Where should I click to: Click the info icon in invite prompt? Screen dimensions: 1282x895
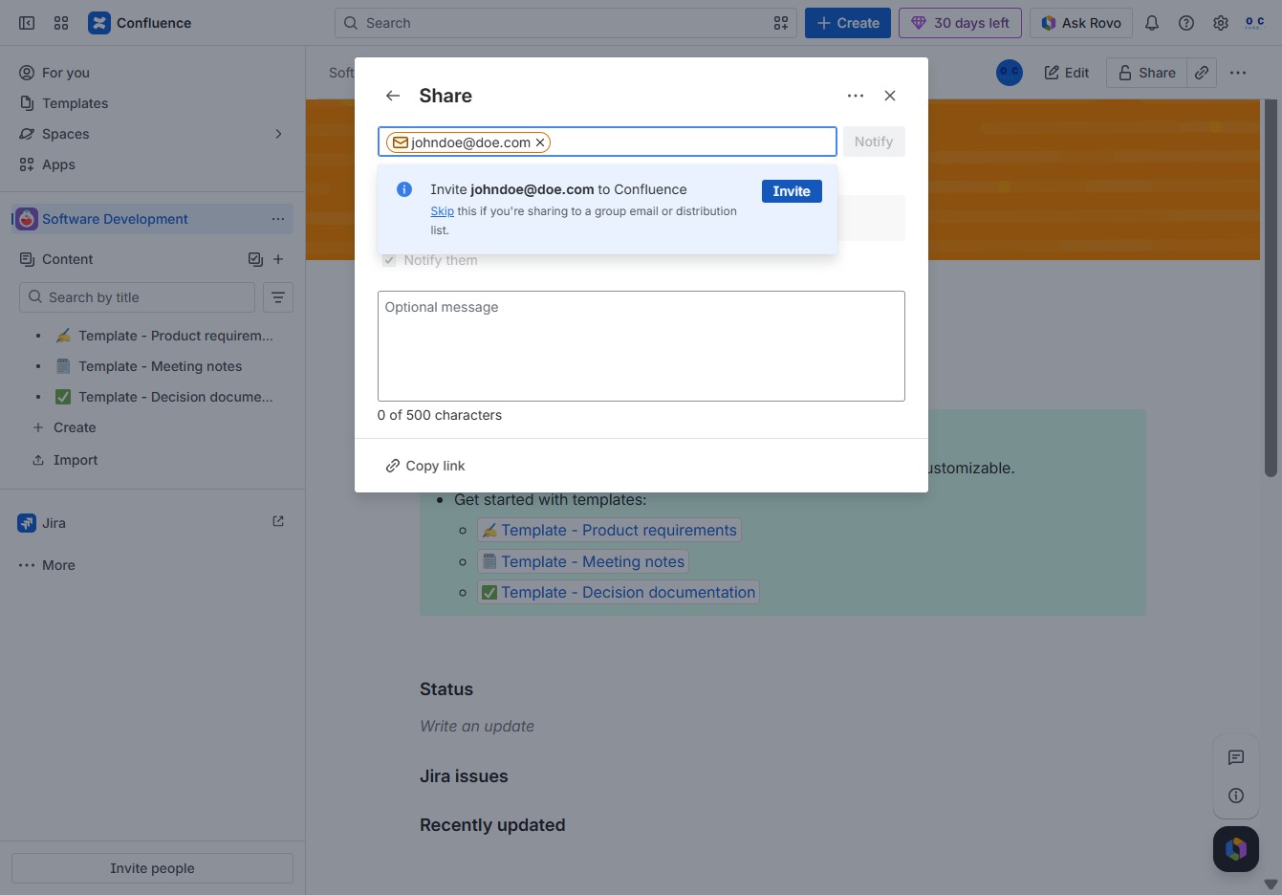[x=404, y=189]
